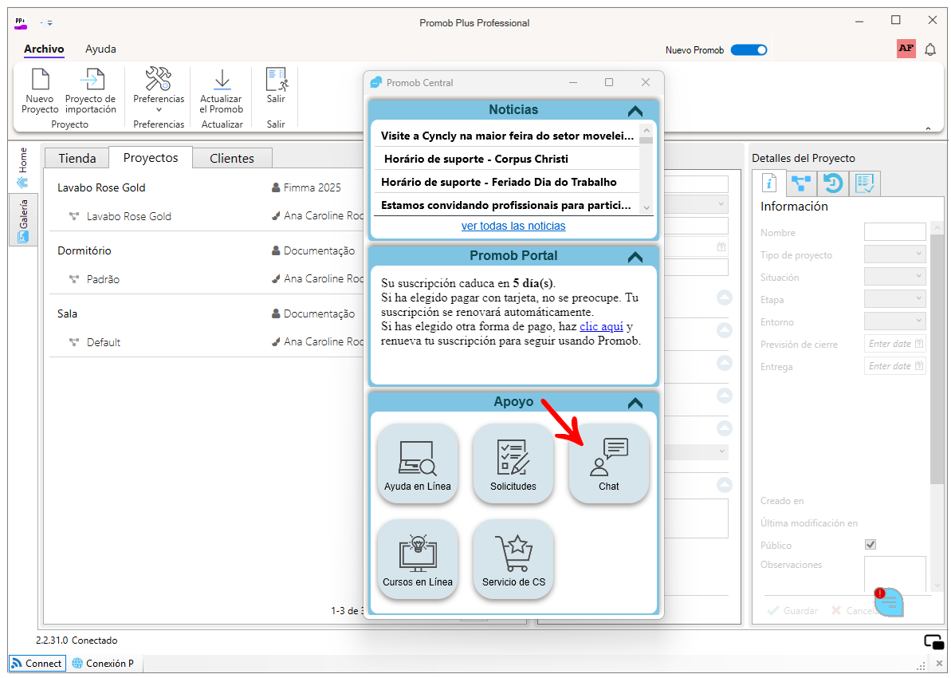Viewport: 951px width, 678px height.
Task: Switch to the Ayuda ribbon tab
Action: pos(100,49)
